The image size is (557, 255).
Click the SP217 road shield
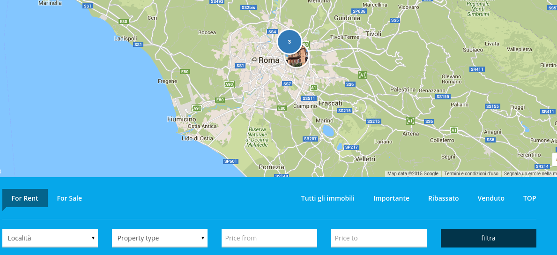[352, 147]
